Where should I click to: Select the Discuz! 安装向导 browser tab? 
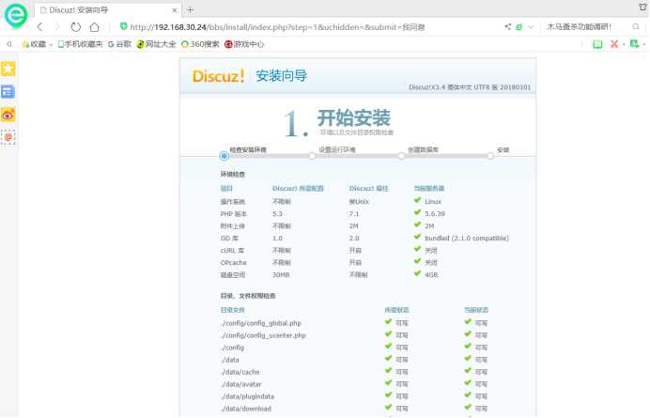click(x=109, y=10)
